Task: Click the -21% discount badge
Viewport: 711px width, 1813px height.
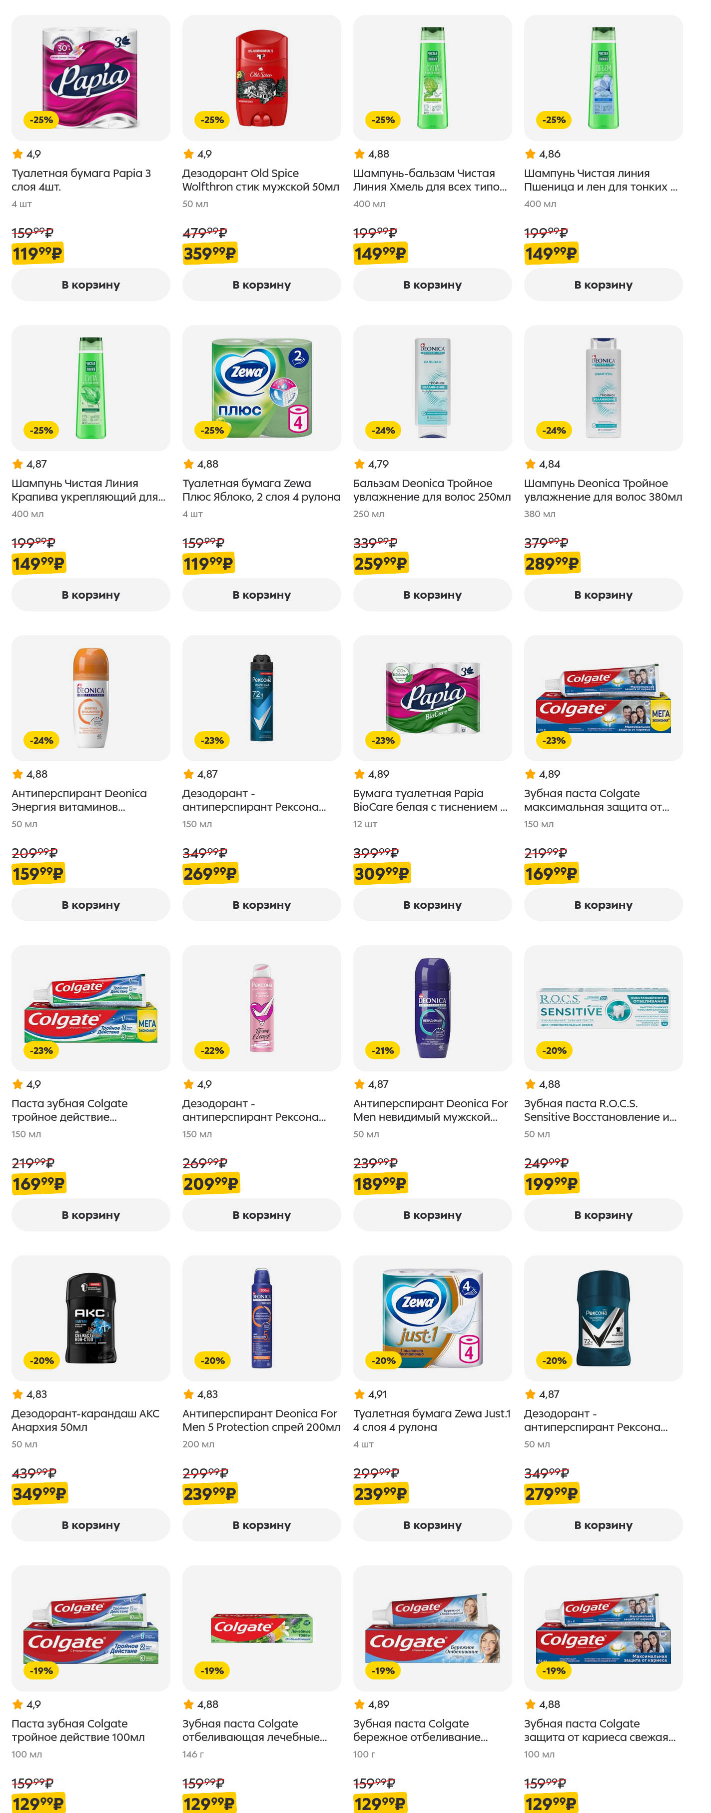Action: click(x=383, y=1050)
